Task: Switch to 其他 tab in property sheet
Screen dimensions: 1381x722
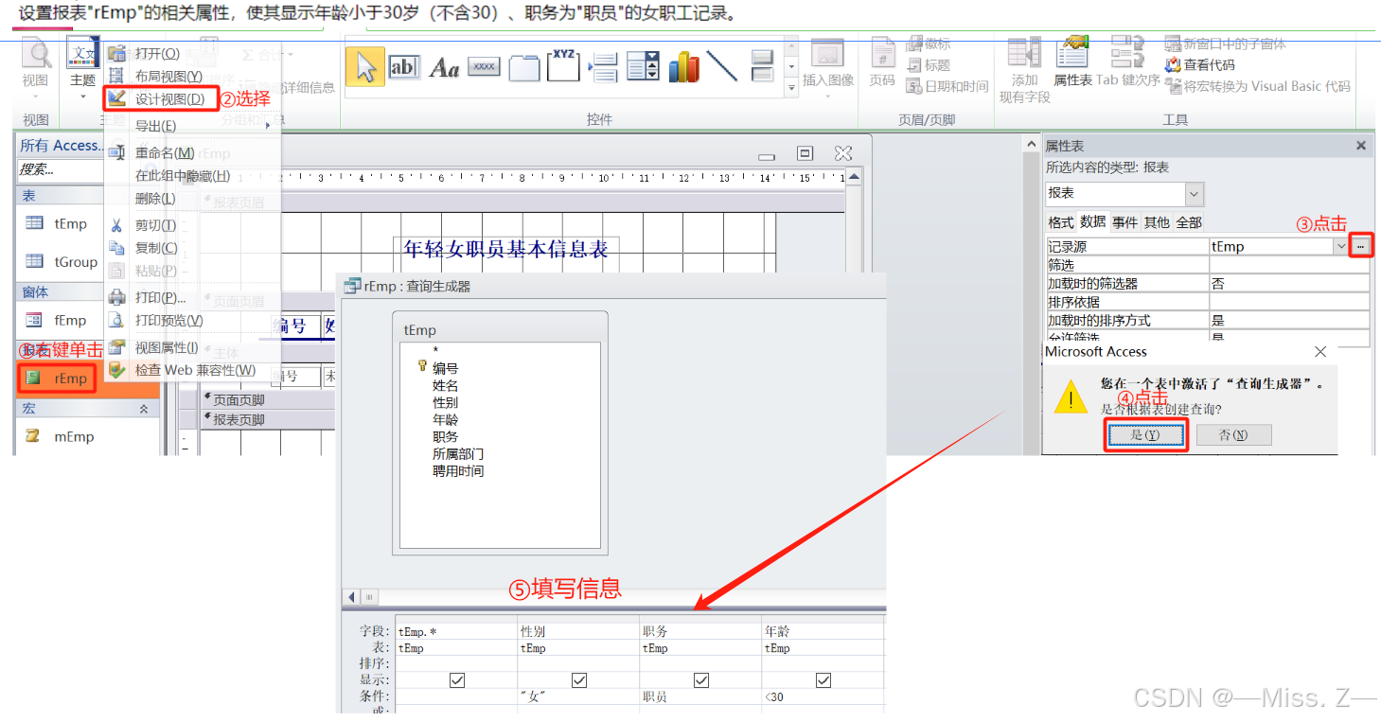Action: pos(1157,222)
